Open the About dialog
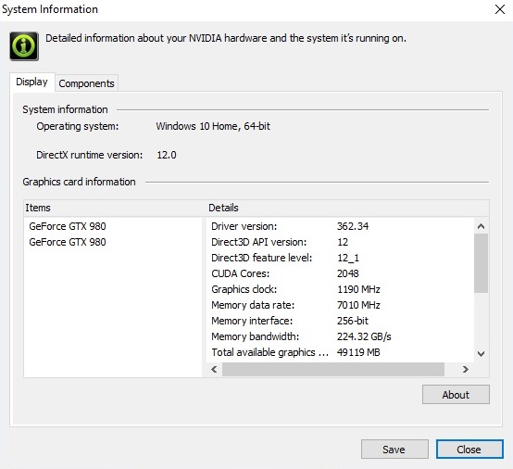 click(456, 395)
